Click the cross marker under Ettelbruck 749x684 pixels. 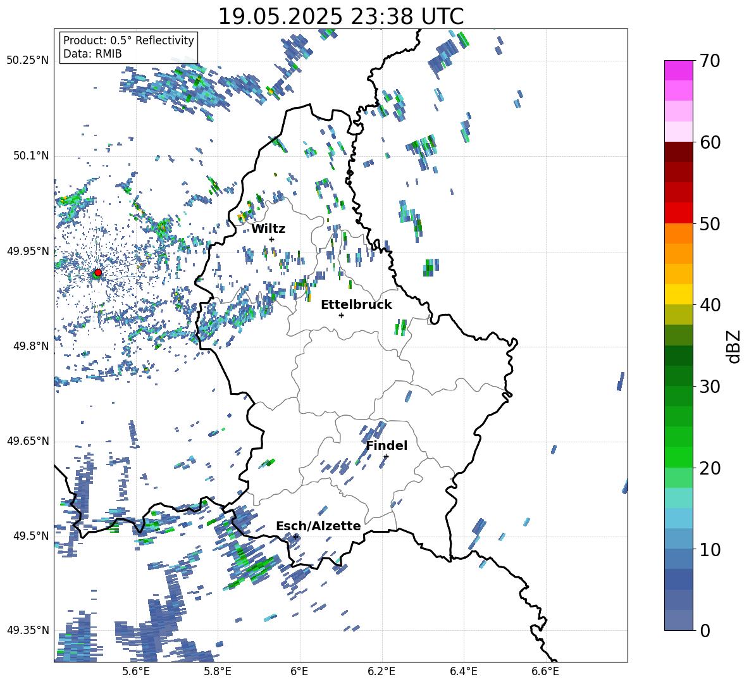click(x=341, y=315)
